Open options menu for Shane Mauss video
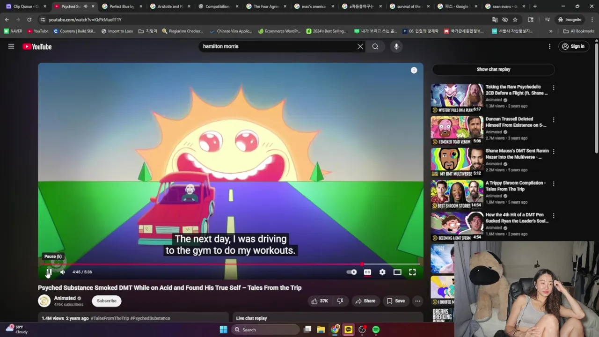The height and width of the screenshot is (337, 599). pos(554,152)
